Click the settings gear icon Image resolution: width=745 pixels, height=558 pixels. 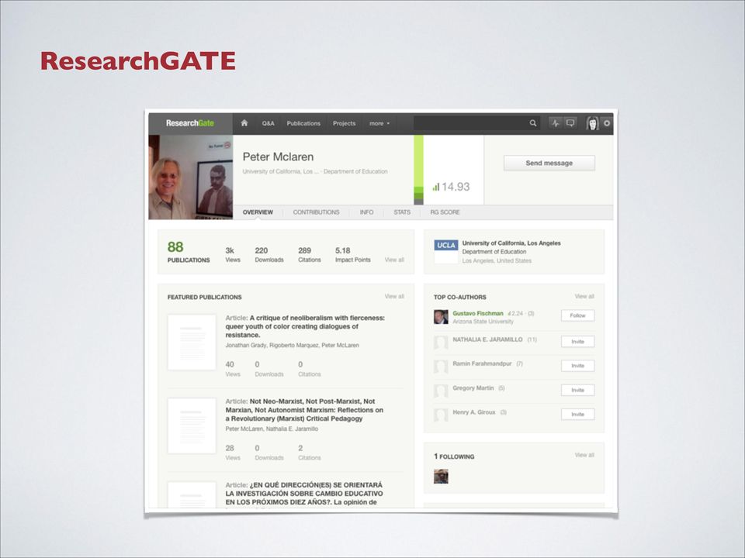pyautogui.click(x=607, y=123)
